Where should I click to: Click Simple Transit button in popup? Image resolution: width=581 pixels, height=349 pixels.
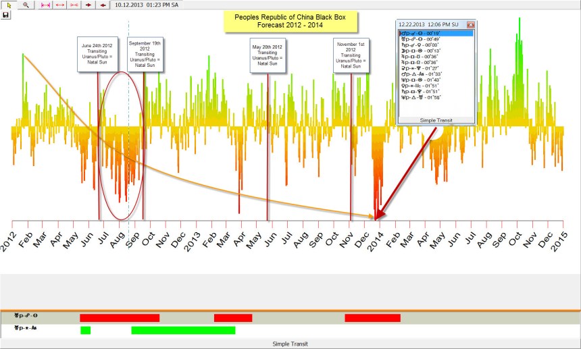(435, 120)
